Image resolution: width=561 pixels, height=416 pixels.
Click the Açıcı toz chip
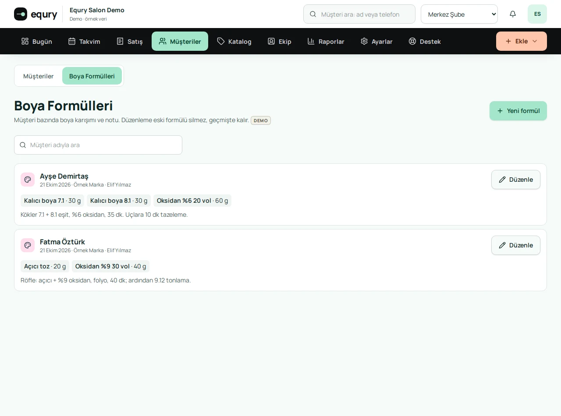point(45,266)
